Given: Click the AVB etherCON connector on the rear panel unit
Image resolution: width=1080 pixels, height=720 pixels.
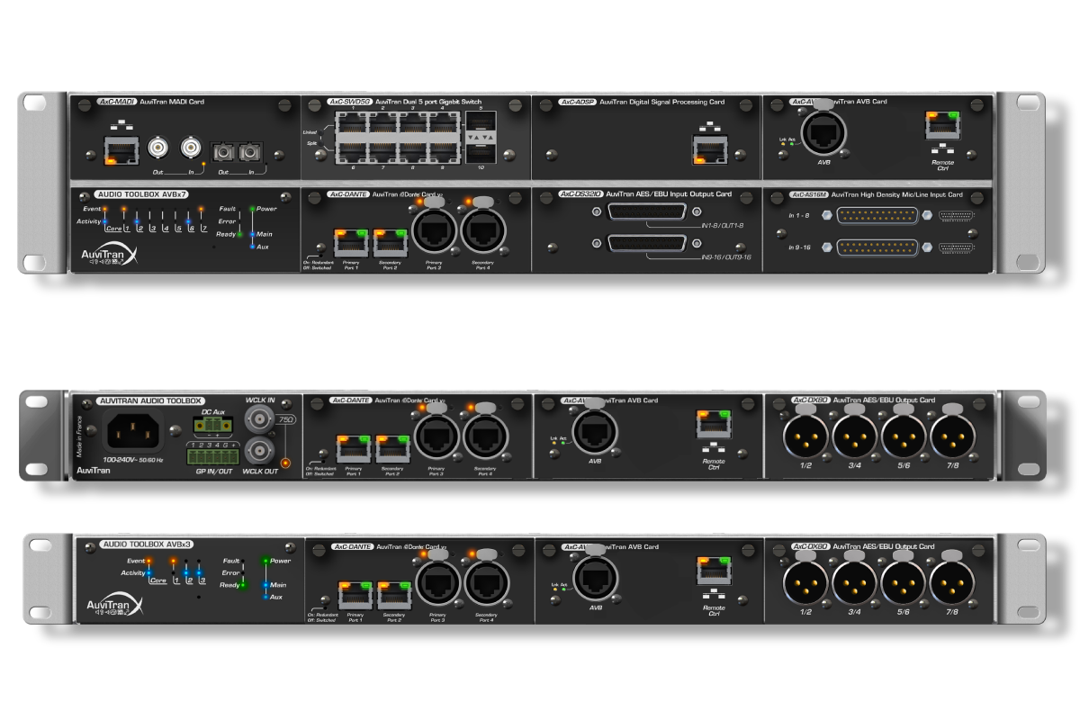Looking at the screenshot, I should pos(595,431).
